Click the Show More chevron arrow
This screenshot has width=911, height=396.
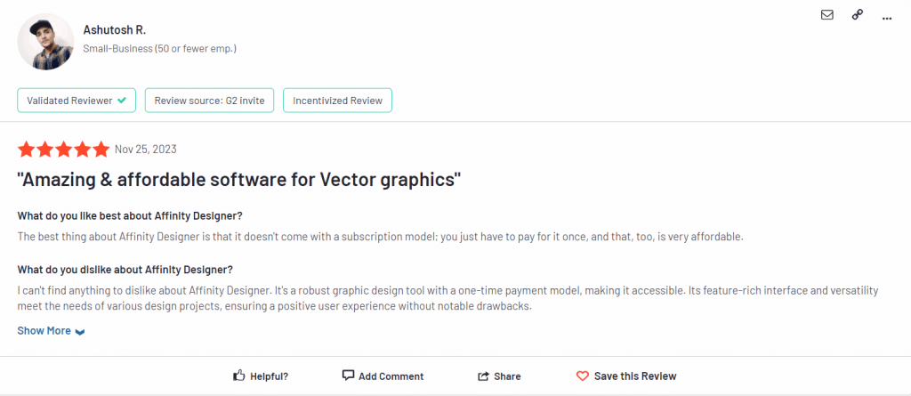(80, 331)
